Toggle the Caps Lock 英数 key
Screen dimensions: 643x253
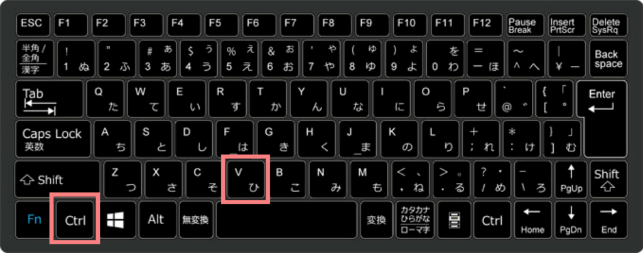point(53,138)
